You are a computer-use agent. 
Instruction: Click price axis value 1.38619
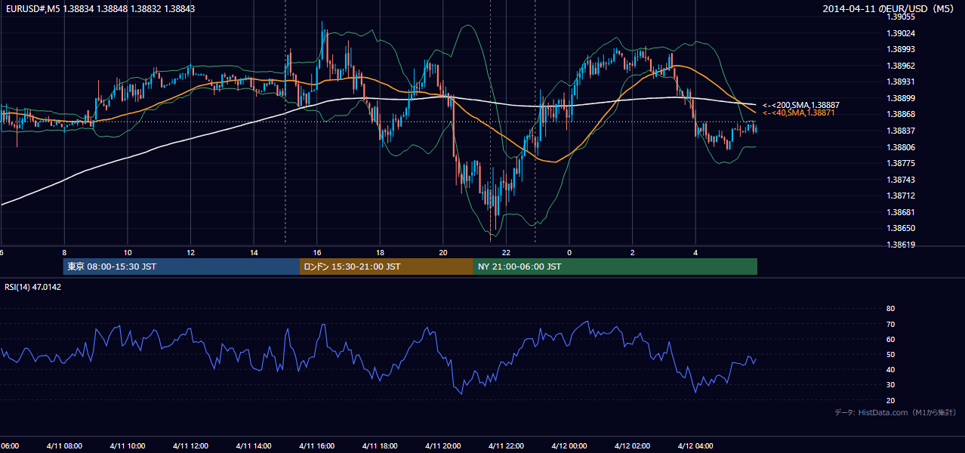[x=902, y=245]
